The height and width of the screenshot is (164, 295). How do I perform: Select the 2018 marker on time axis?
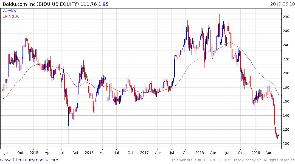point(200,153)
